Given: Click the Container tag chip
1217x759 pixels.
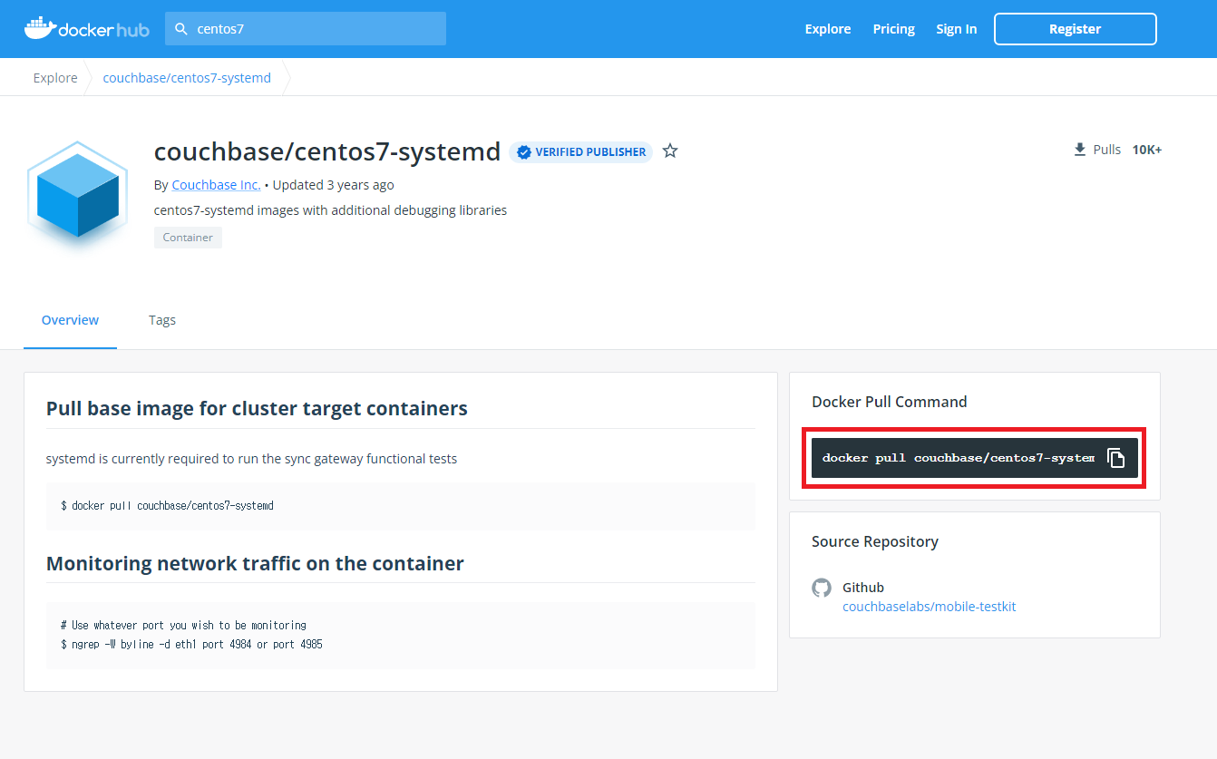Looking at the screenshot, I should pyautogui.click(x=188, y=238).
